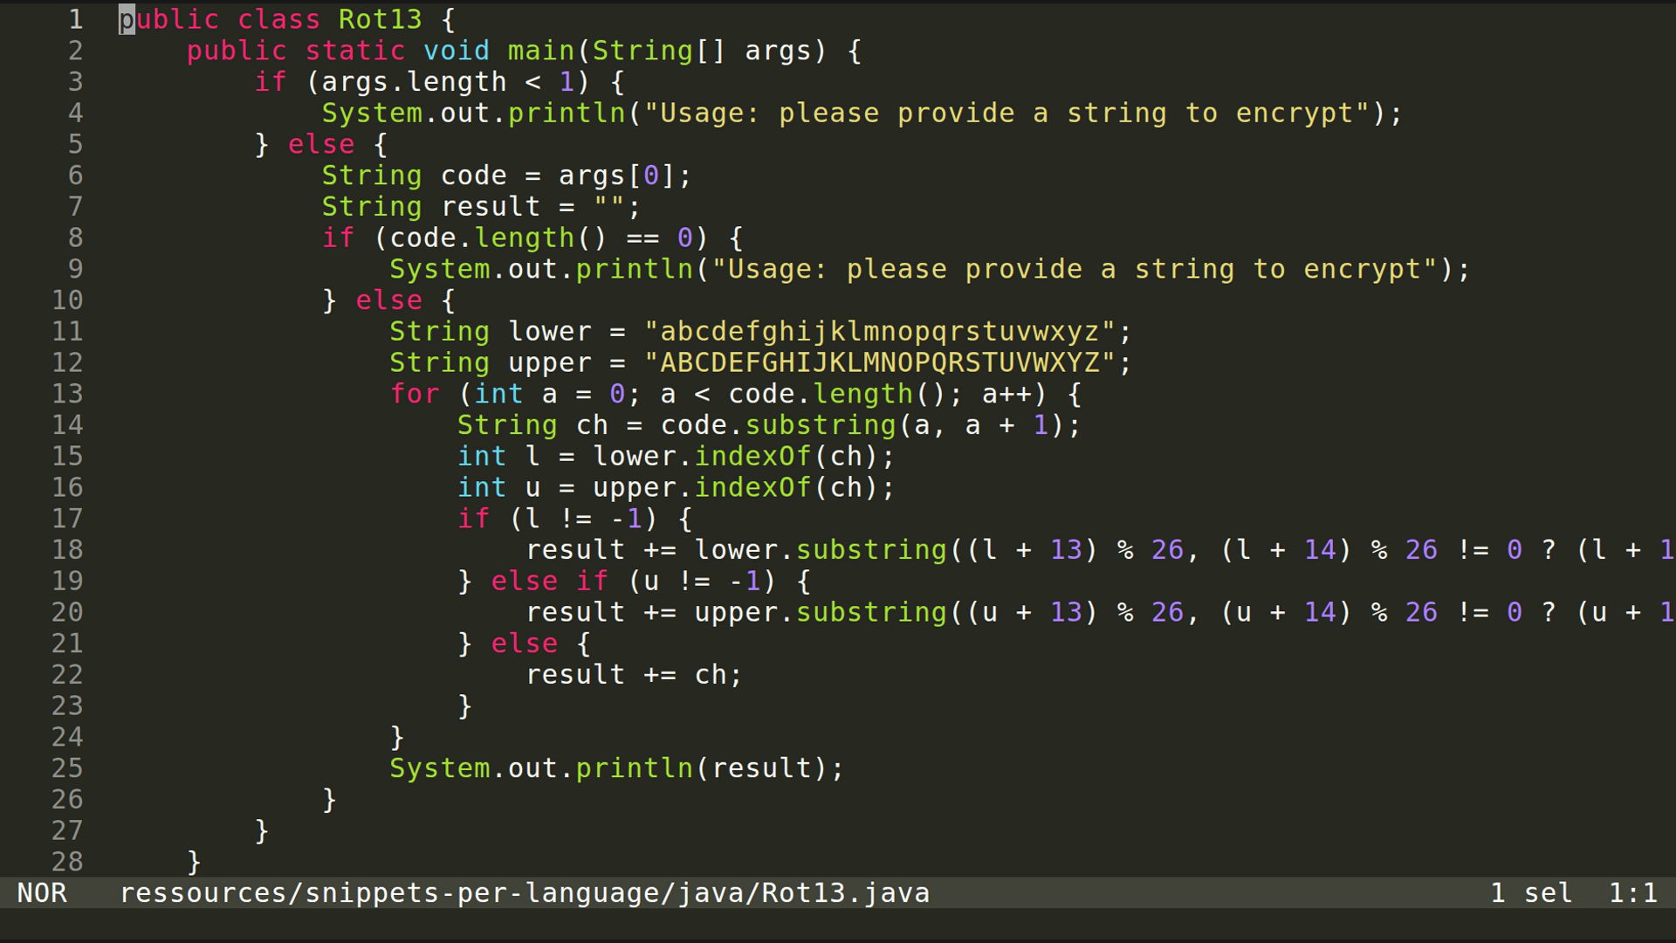
Task: Click the selection count label 1 sel
Action: tap(1528, 892)
